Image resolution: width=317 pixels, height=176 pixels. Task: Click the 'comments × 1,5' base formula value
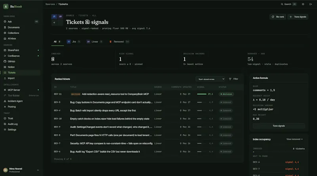tap(264, 90)
